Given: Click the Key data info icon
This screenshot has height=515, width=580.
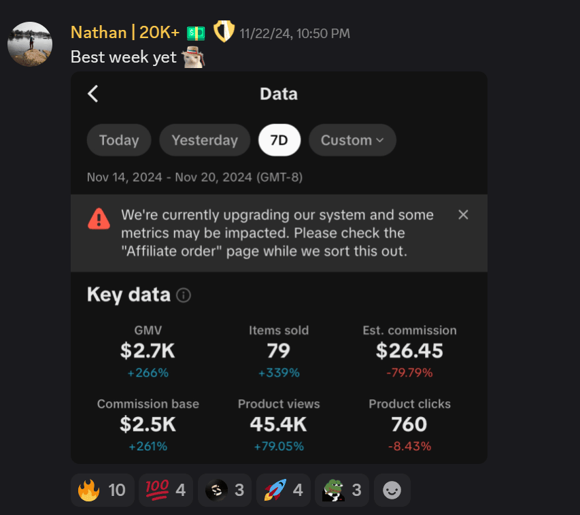Looking at the screenshot, I should click(x=184, y=296).
